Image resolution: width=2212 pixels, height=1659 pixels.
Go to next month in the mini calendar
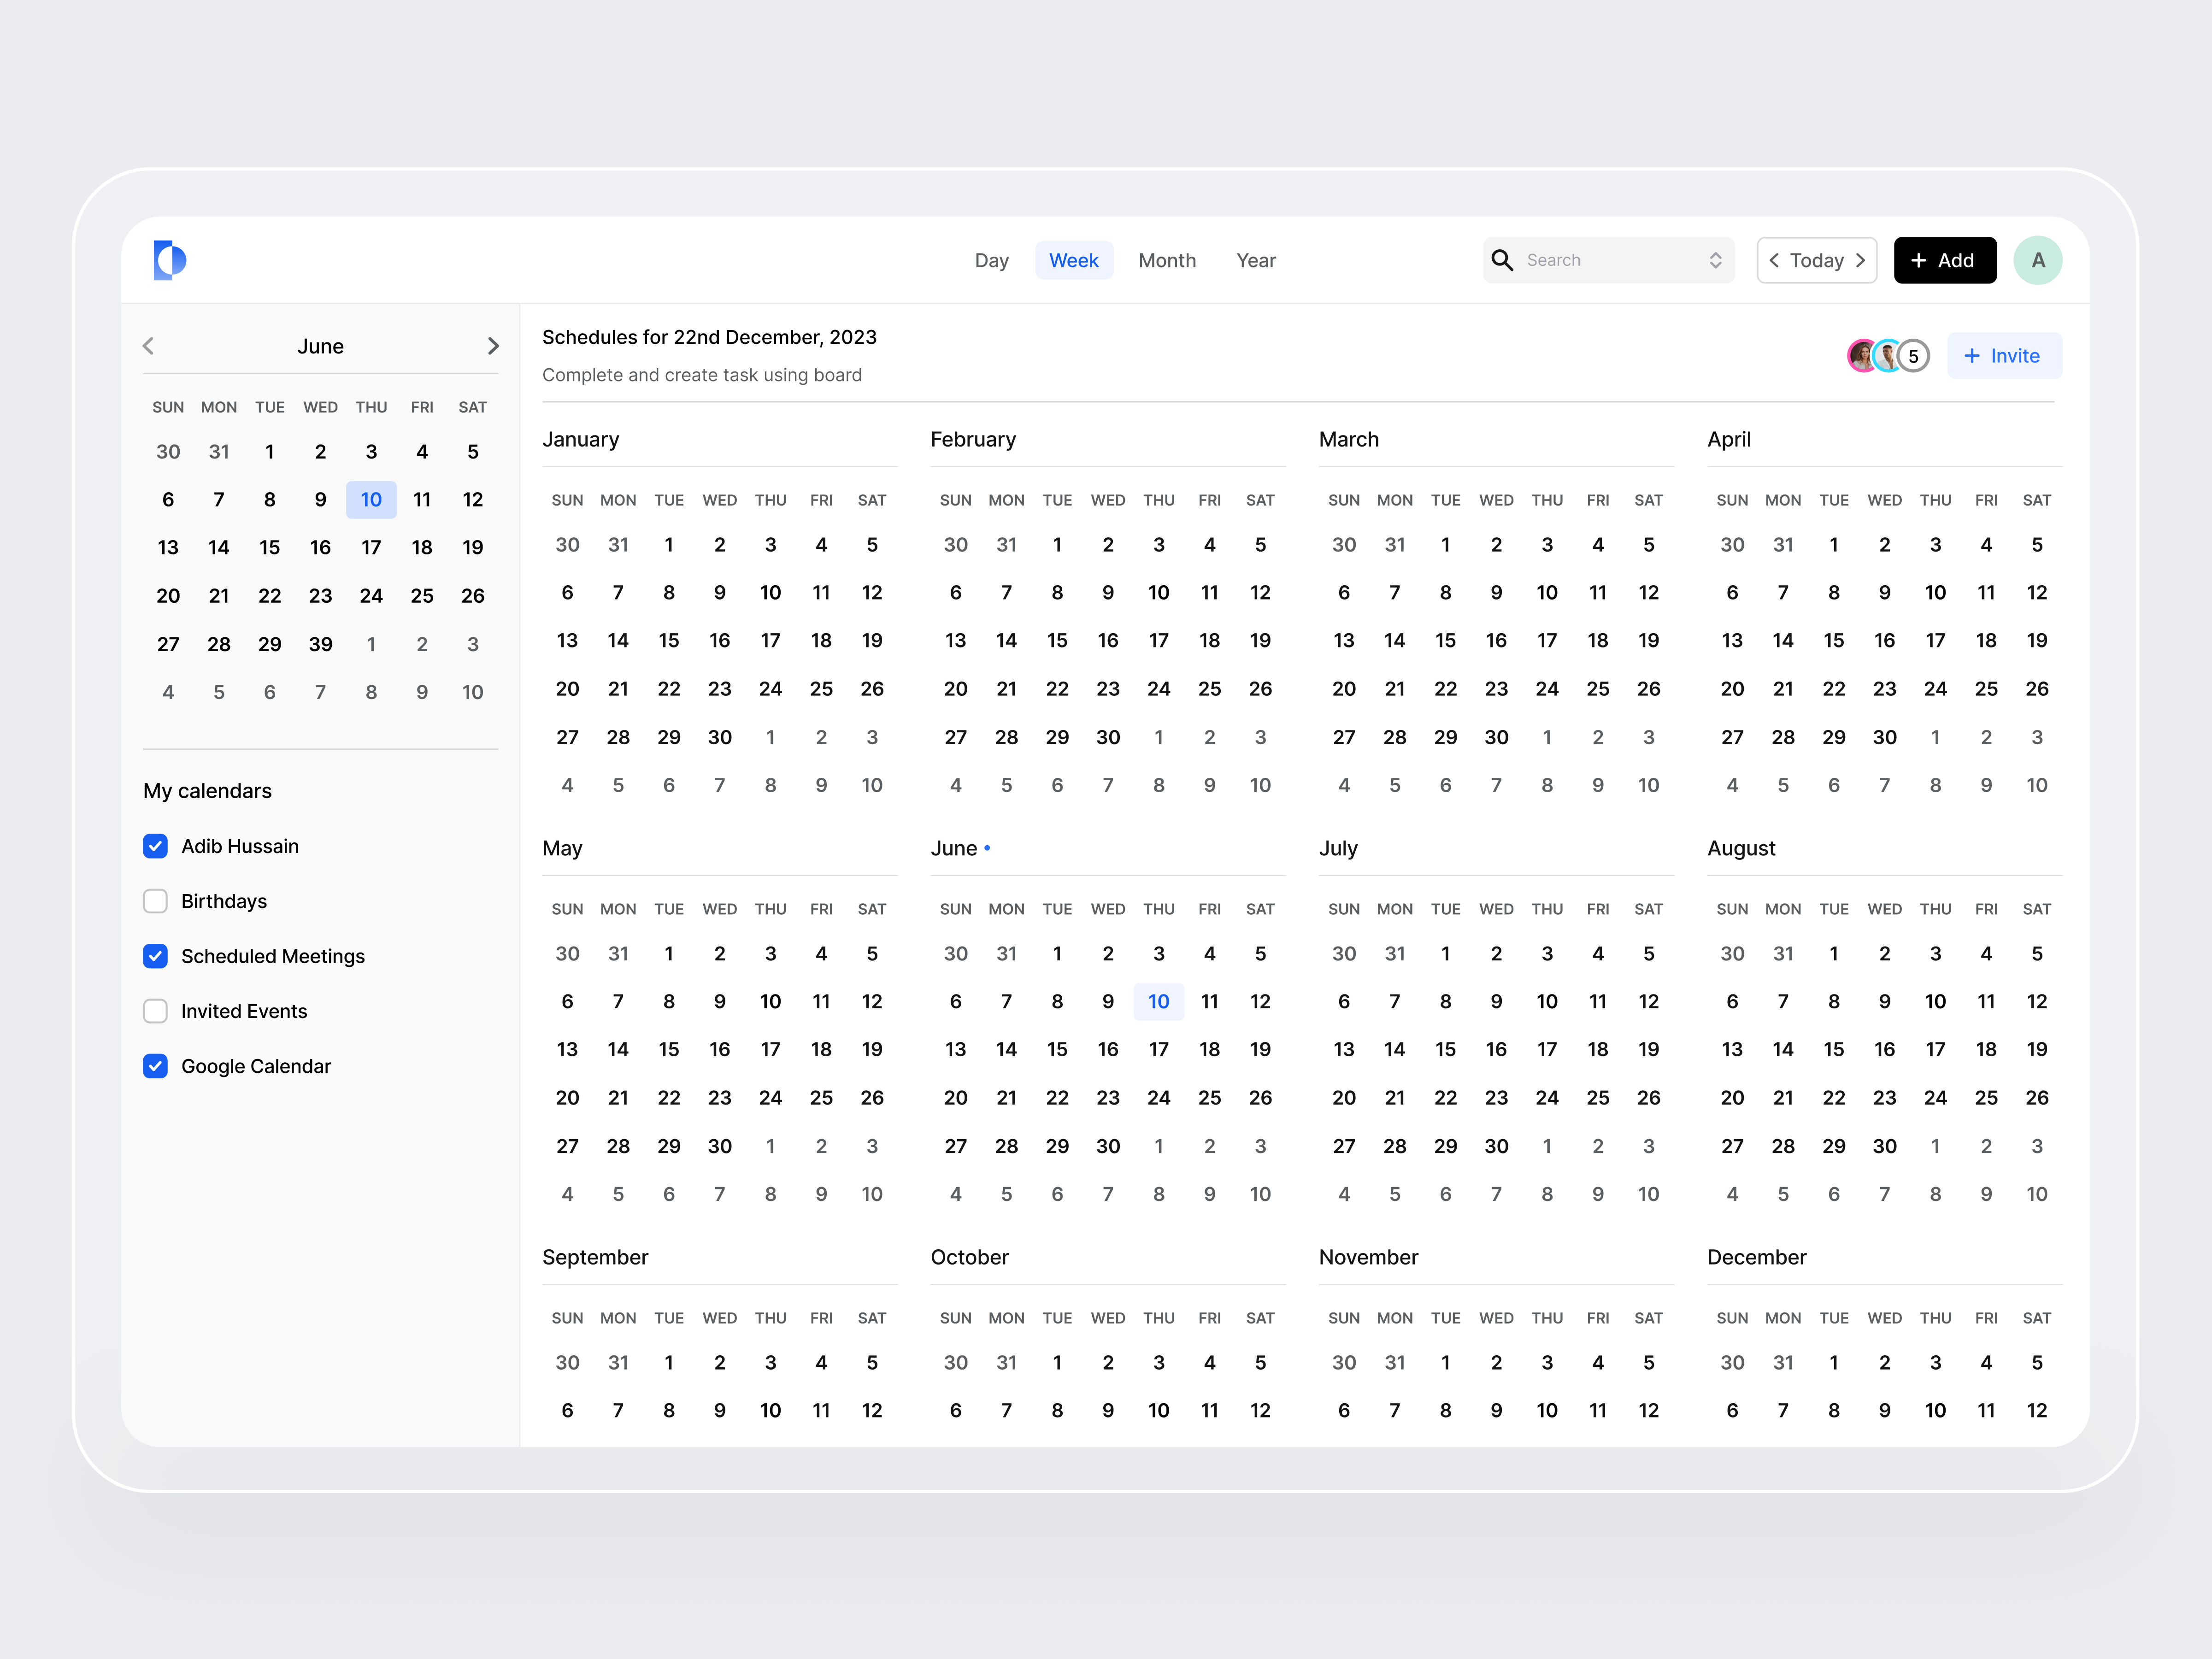pyautogui.click(x=494, y=346)
